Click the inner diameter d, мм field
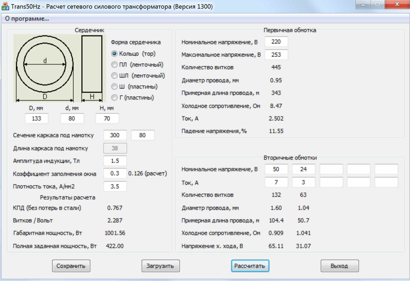 [72, 118]
